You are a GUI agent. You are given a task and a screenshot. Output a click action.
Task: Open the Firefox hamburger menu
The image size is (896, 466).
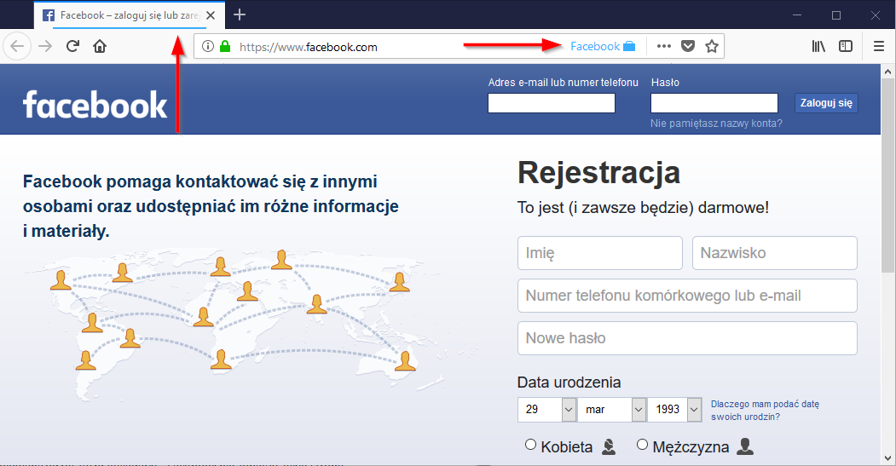click(879, 46)
